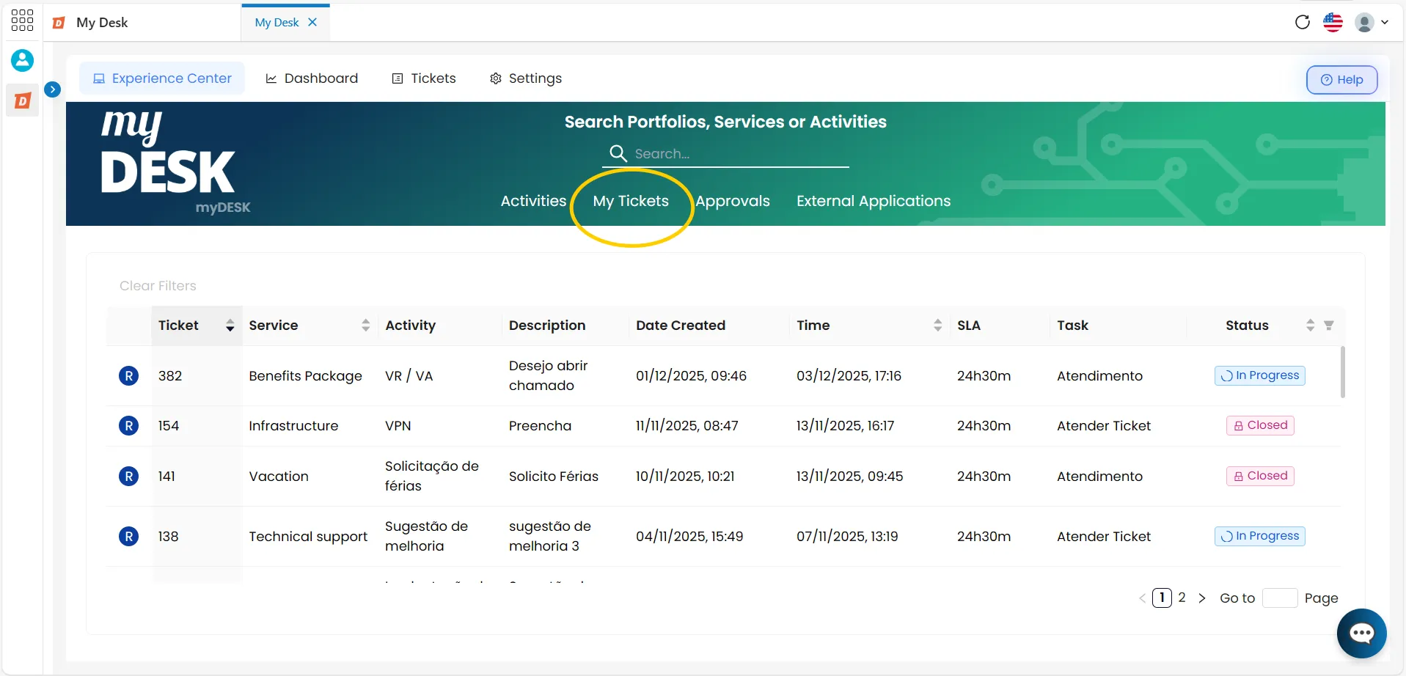Image resolution: width=1406 pixels, height=676 pixels.
Task: Open user account avatar dropdown
Action: pos(1372,22)
